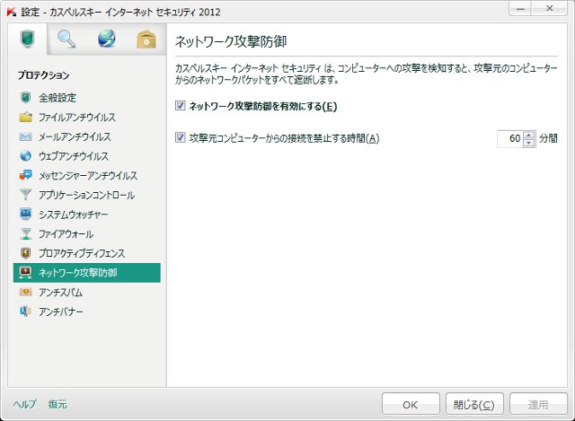Open the Update globe tab

pos(107,39)
